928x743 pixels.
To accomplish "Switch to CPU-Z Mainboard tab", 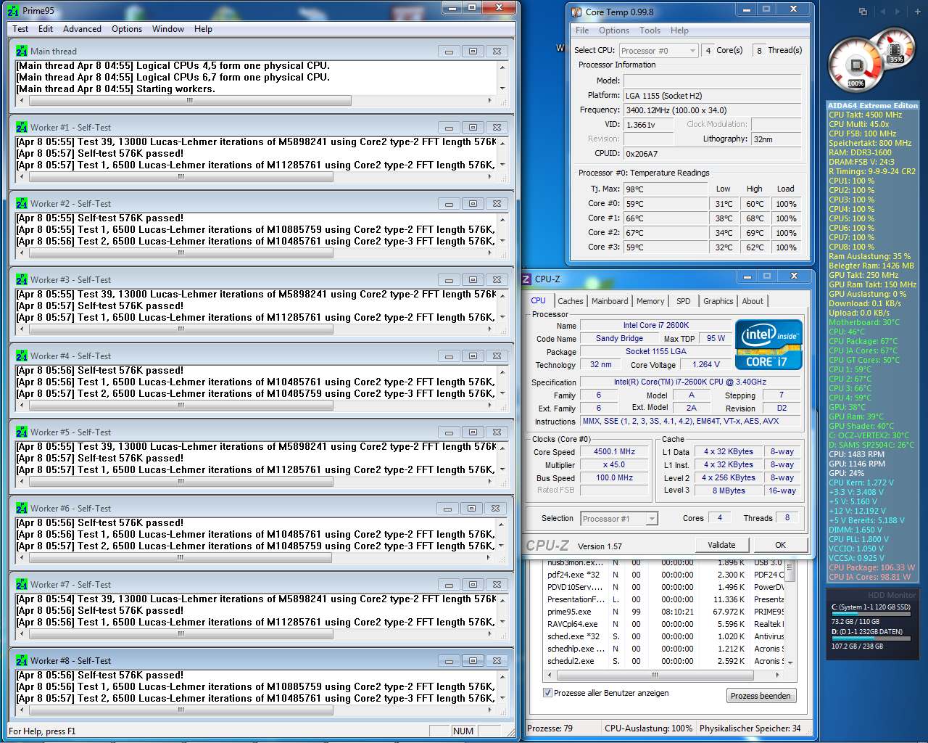I will [x=610, y=301].
